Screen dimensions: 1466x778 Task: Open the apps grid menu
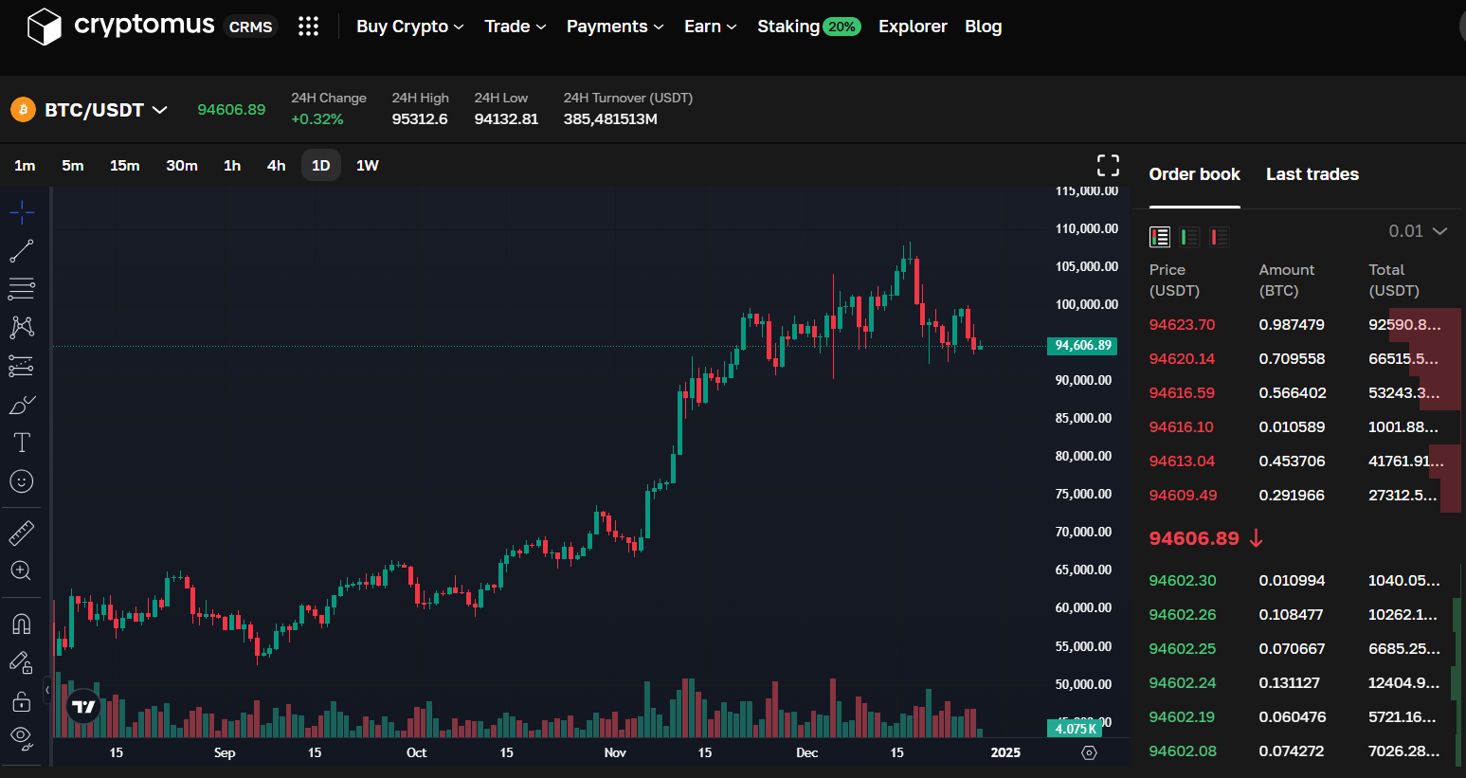click(x=308, y=27)
